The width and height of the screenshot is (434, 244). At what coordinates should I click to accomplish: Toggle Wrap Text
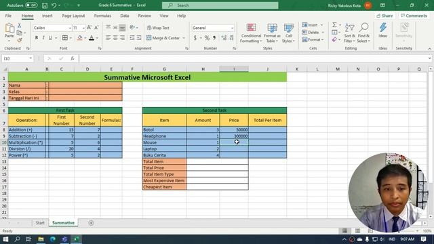pyautogui.click(x=158, y=28)
